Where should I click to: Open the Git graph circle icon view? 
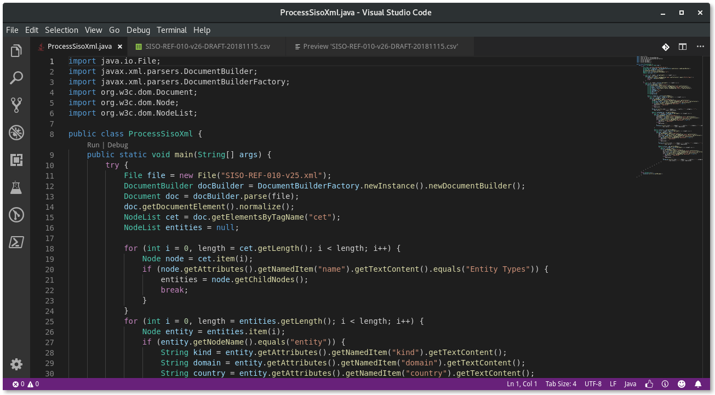click(x=16, y=215)
